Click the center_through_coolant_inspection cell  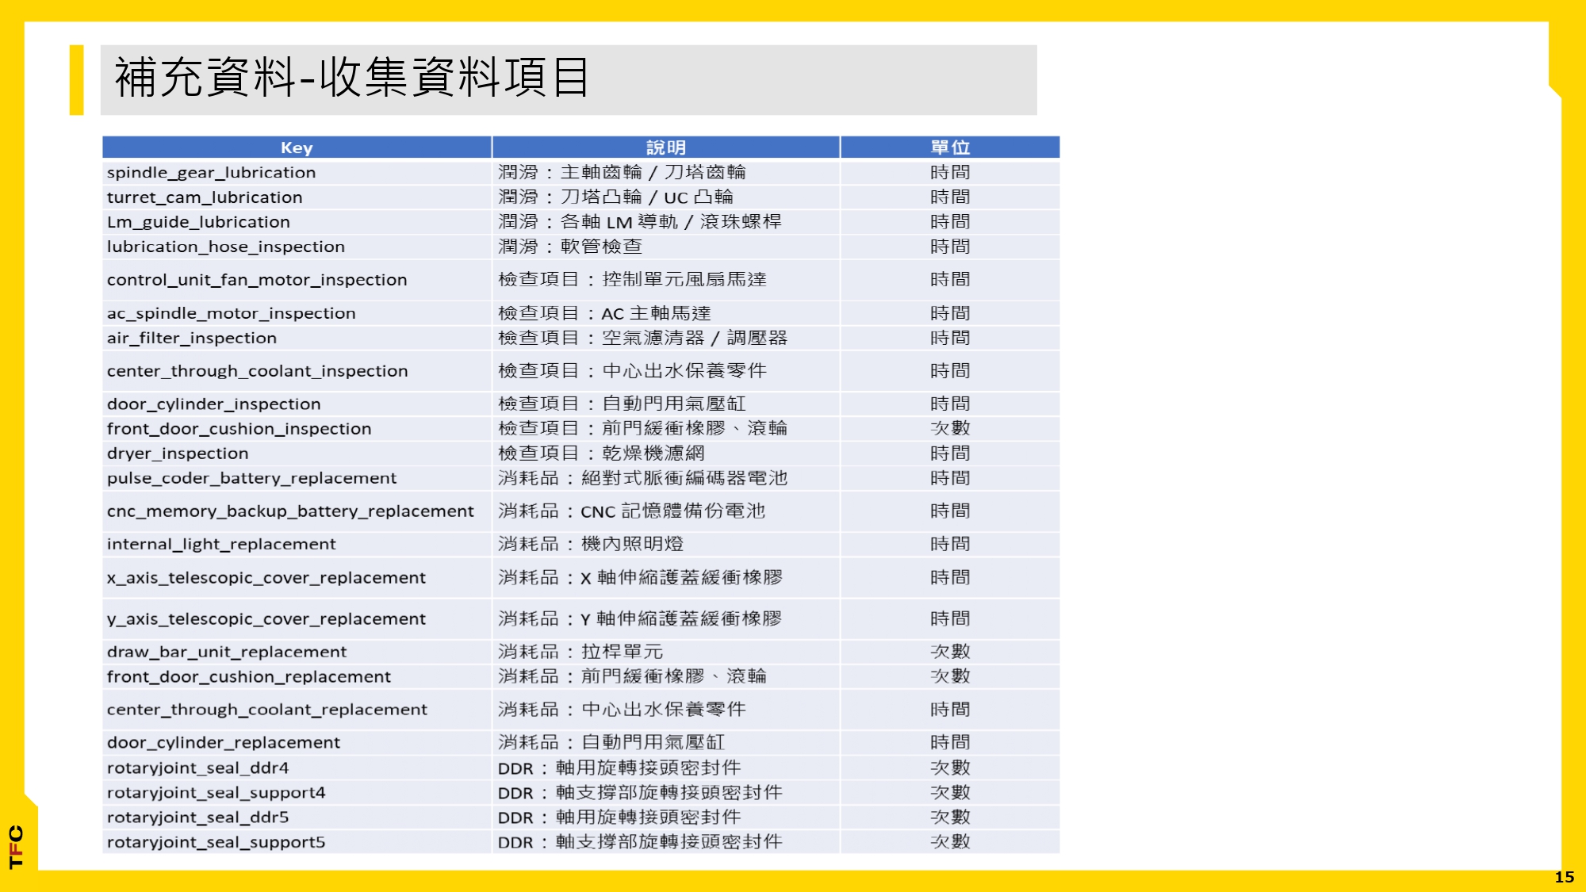[297, 371]
